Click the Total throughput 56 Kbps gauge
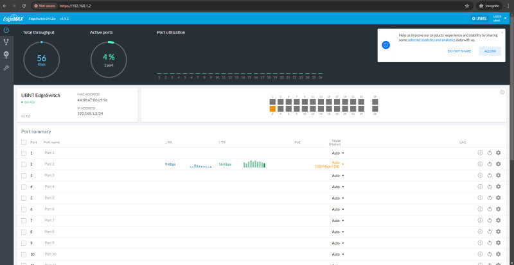Screen dimensions: 514x265 42,60
